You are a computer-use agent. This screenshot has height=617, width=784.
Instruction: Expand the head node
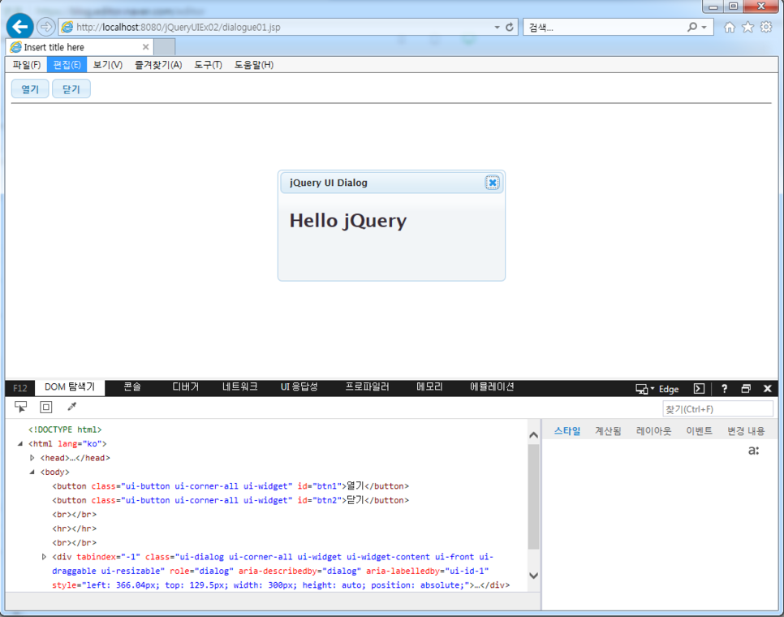click(x=32, y=458)
